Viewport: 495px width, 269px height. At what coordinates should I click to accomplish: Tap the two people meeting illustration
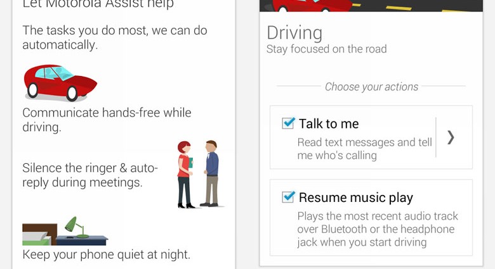(199, 174)
